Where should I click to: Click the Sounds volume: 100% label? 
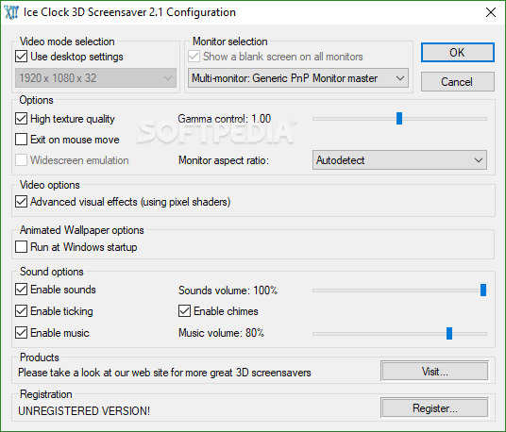[x=228, y=291]
